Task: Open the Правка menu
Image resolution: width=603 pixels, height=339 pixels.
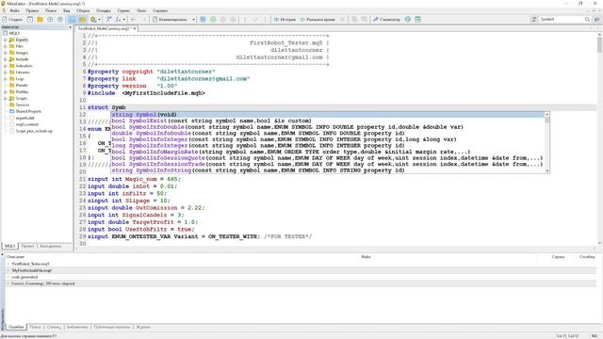Action: point(32,10)
